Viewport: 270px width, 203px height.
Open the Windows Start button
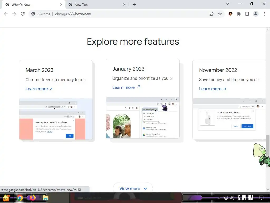pos(6,198)
